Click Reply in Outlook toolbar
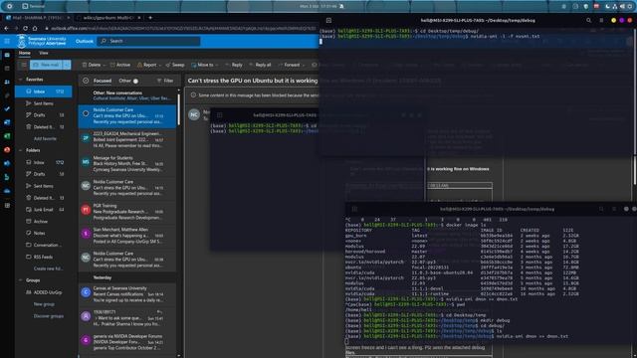 [234, 65]
